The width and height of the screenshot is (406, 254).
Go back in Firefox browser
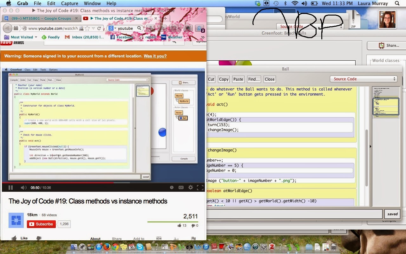pyautogui.click(x=8, y=28)
